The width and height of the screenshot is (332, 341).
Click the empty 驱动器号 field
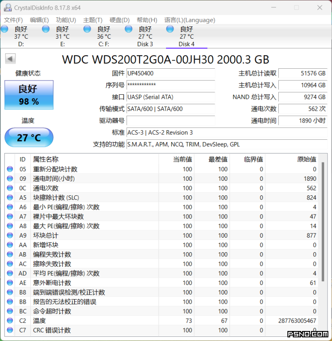pos(171,121)
